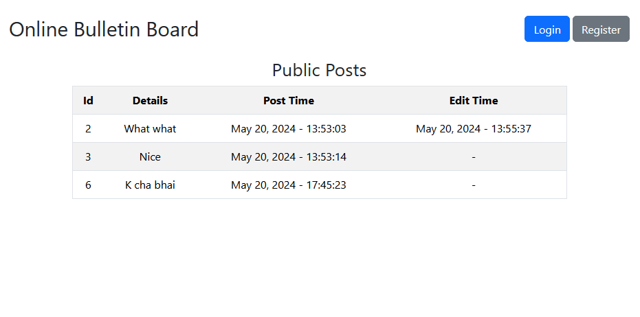Select post id 2 cell
Image resolution: width=640 pixels, height=317 pixels.
click(88, 128)
